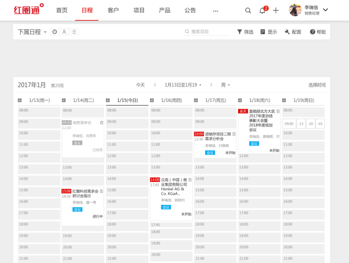Open the notifications bell
The width and height of the screenshot is (349, 263).
pos(262,10)
